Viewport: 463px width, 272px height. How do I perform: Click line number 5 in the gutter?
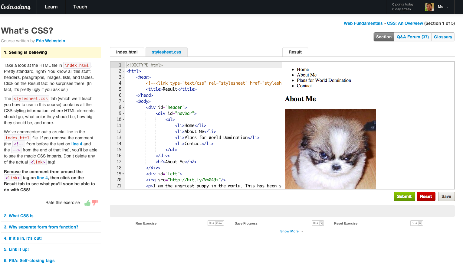coord(120,89)
